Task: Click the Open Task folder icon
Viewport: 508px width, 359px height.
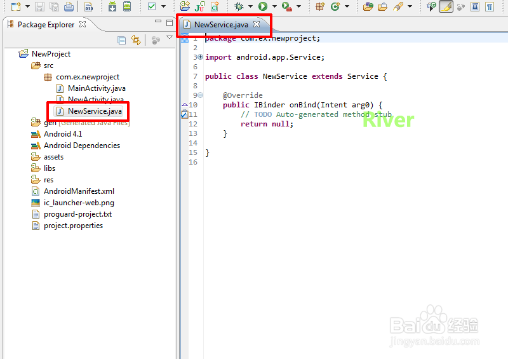Action: 383,6
